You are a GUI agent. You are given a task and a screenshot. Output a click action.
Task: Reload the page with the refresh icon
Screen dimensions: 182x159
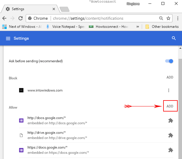(21, 18)
